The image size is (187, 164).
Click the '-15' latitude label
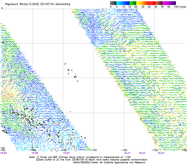click(x=3, y=112)
